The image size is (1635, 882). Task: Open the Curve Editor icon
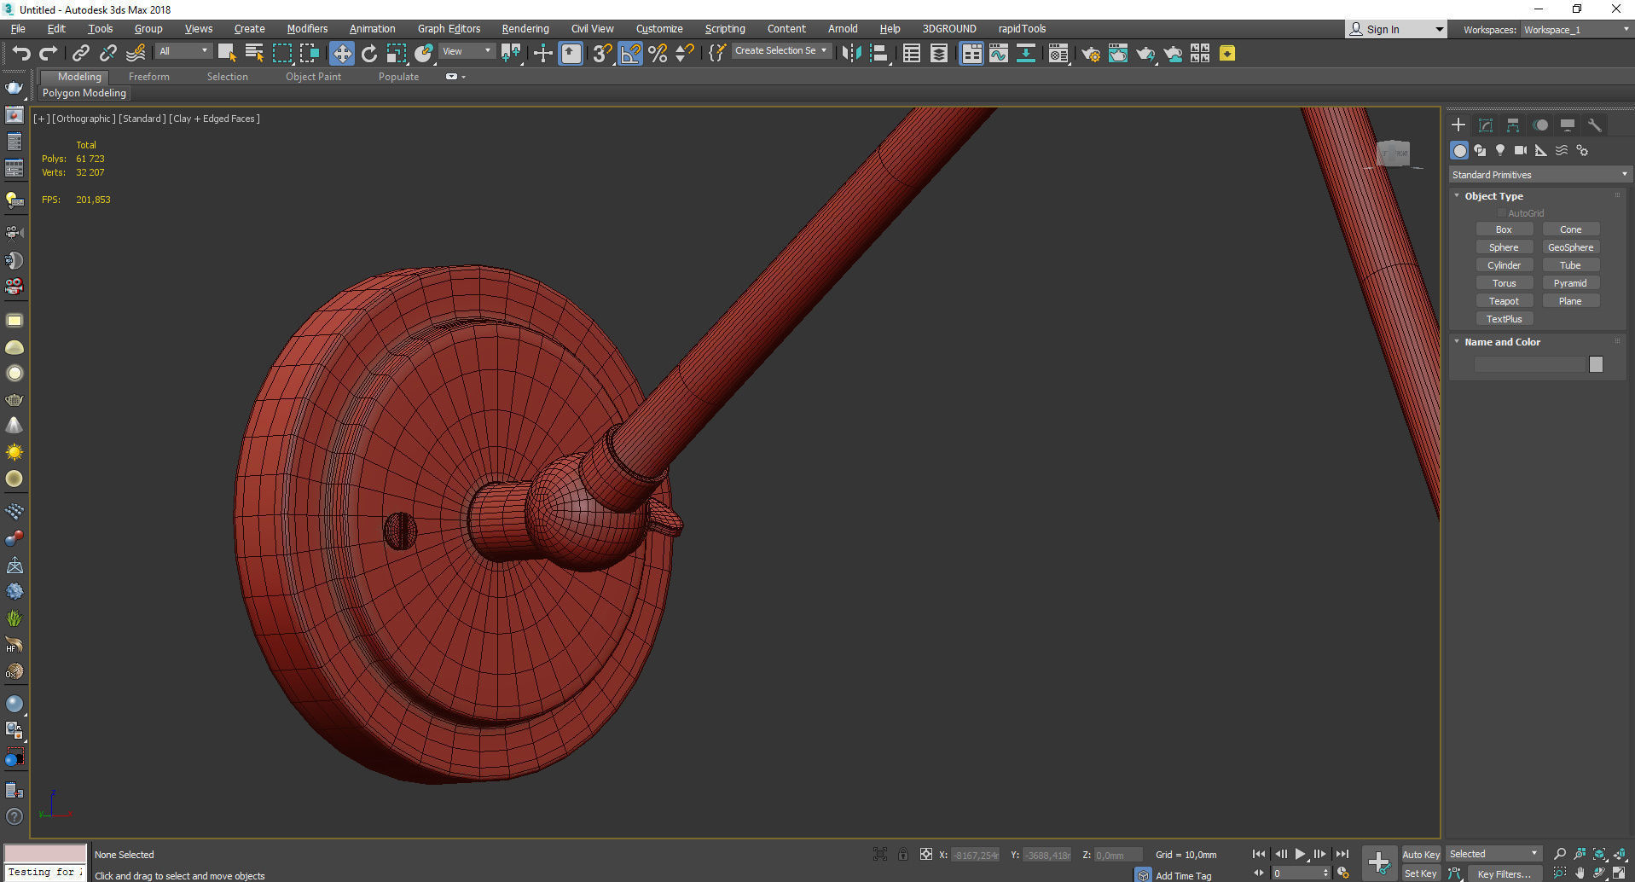pyautogui.click(x=998, y=54)
